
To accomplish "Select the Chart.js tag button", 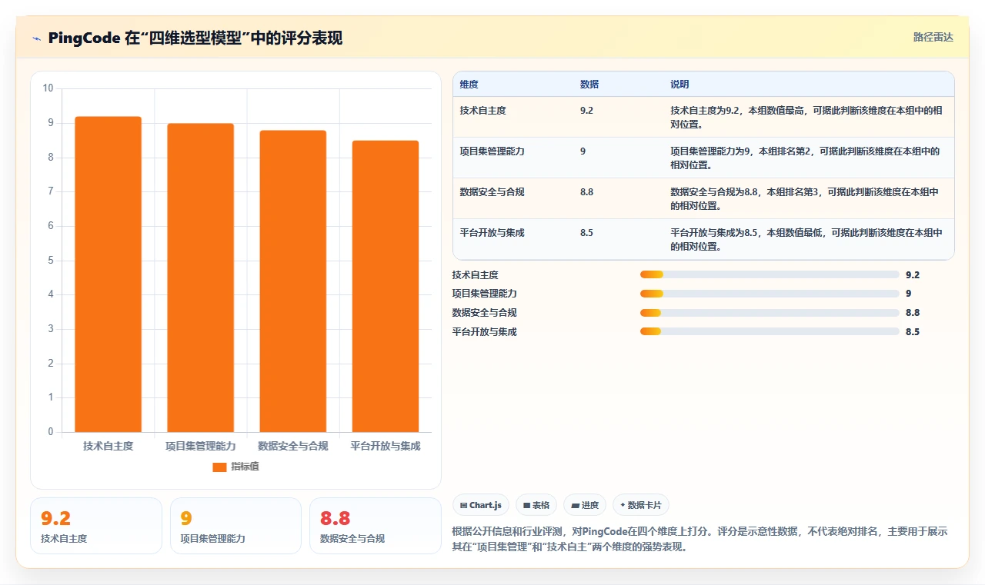I will pos(481,505).
